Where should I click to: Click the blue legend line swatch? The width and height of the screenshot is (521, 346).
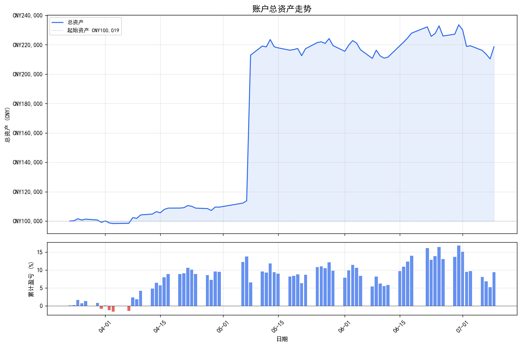58,23
